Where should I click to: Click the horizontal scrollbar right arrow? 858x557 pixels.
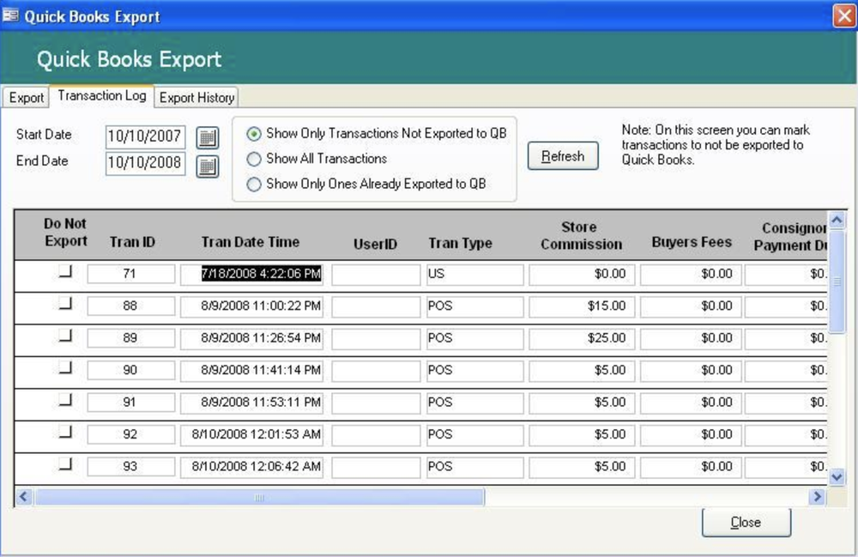(x=817, y=497)
